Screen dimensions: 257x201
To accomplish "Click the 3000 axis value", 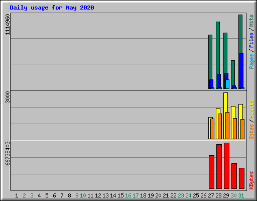I will pyautogui.click(x=8, y=97).
